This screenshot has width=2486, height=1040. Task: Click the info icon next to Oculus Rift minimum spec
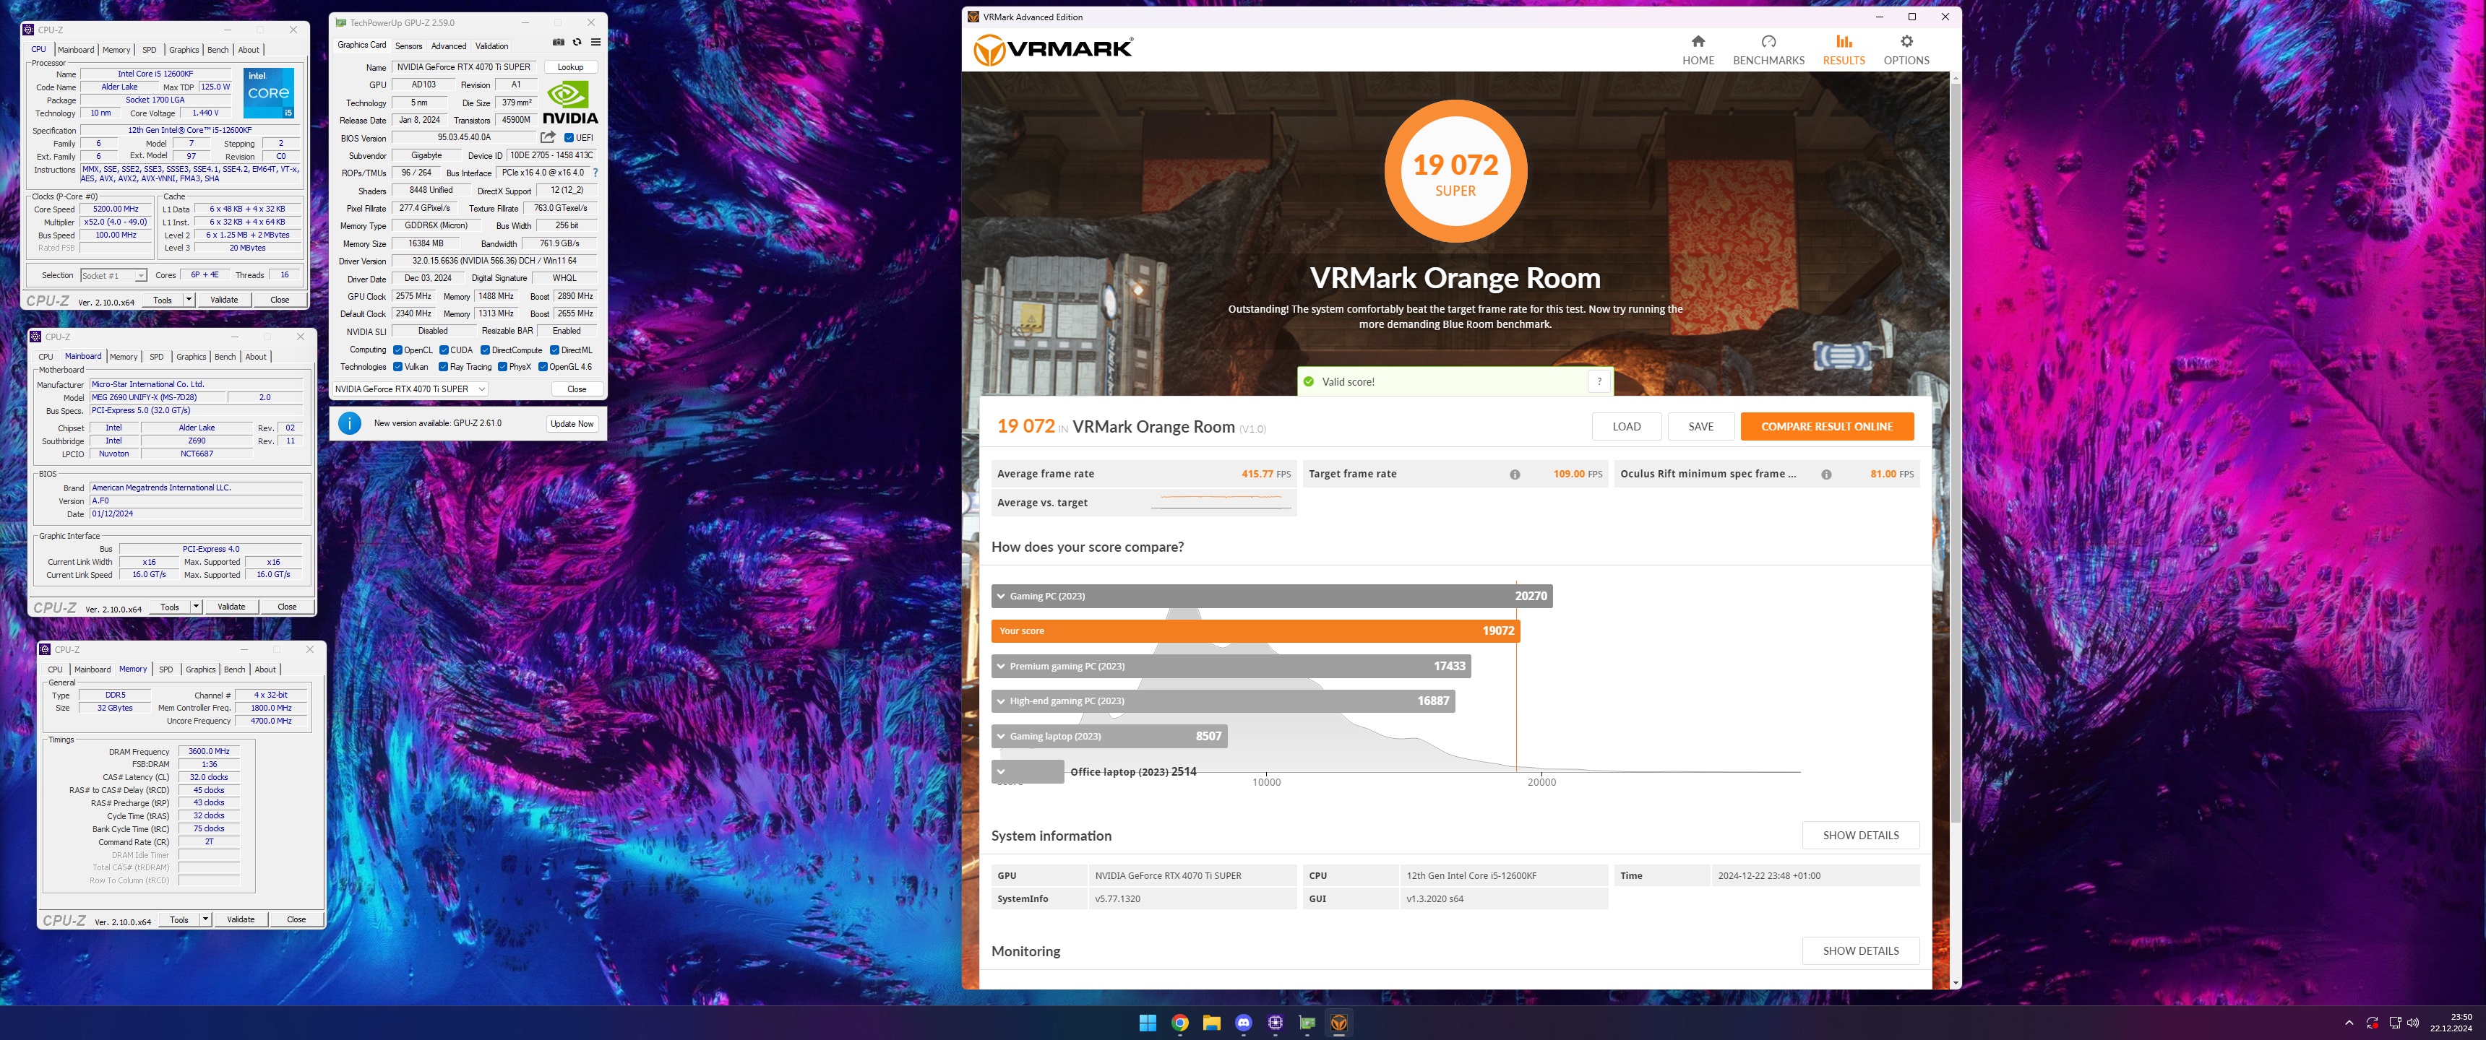(1826, 474)
